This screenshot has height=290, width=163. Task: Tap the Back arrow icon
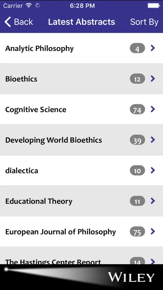pos(7,22)
